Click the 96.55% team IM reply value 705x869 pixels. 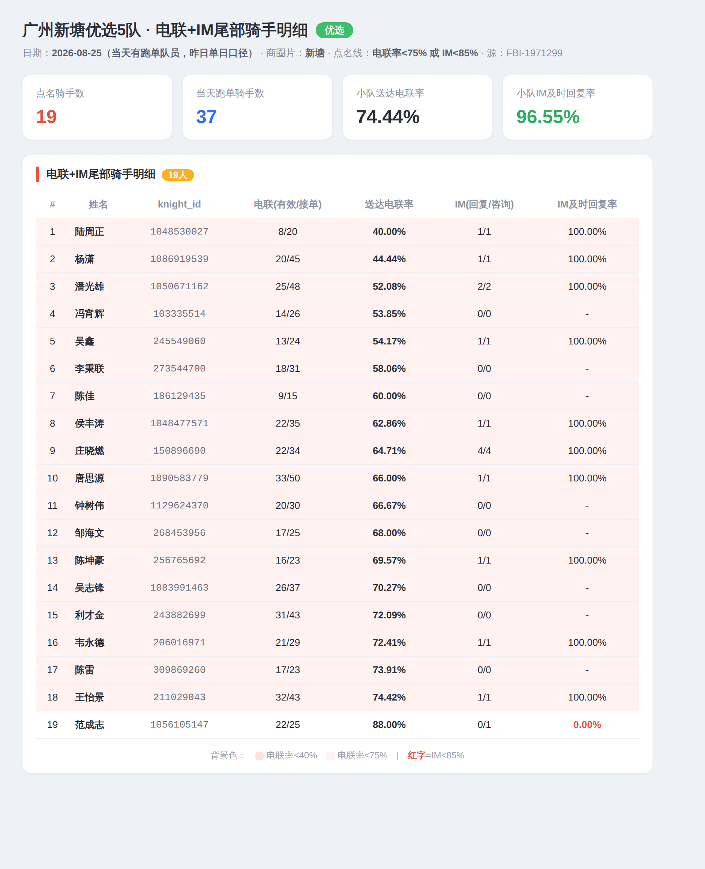(547, 117)
